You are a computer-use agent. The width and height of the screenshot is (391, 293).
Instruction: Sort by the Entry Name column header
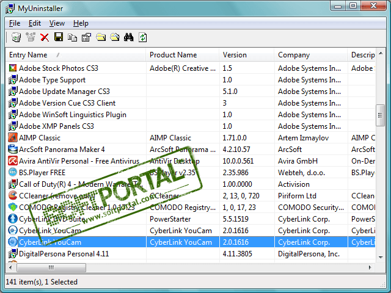[76, 55]
